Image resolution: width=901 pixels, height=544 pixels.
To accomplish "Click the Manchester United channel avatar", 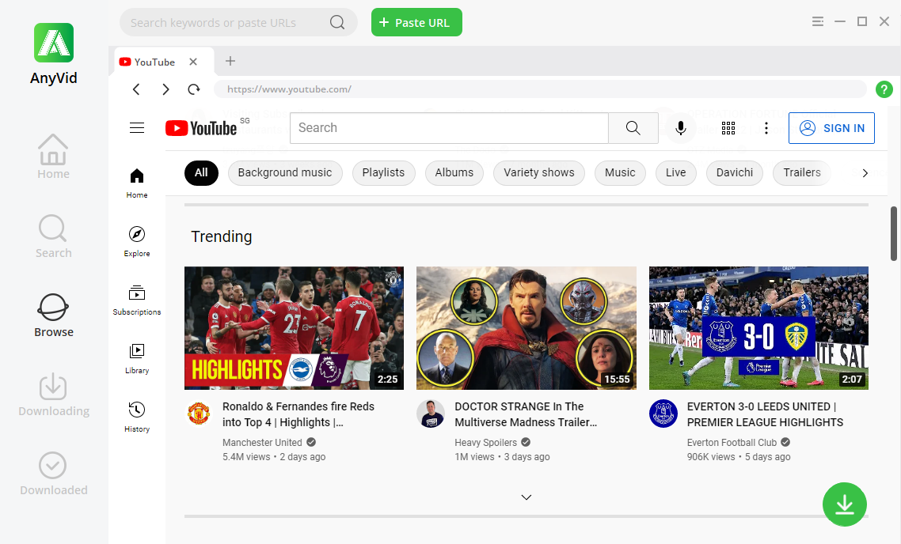I will [x=198, y=414].
